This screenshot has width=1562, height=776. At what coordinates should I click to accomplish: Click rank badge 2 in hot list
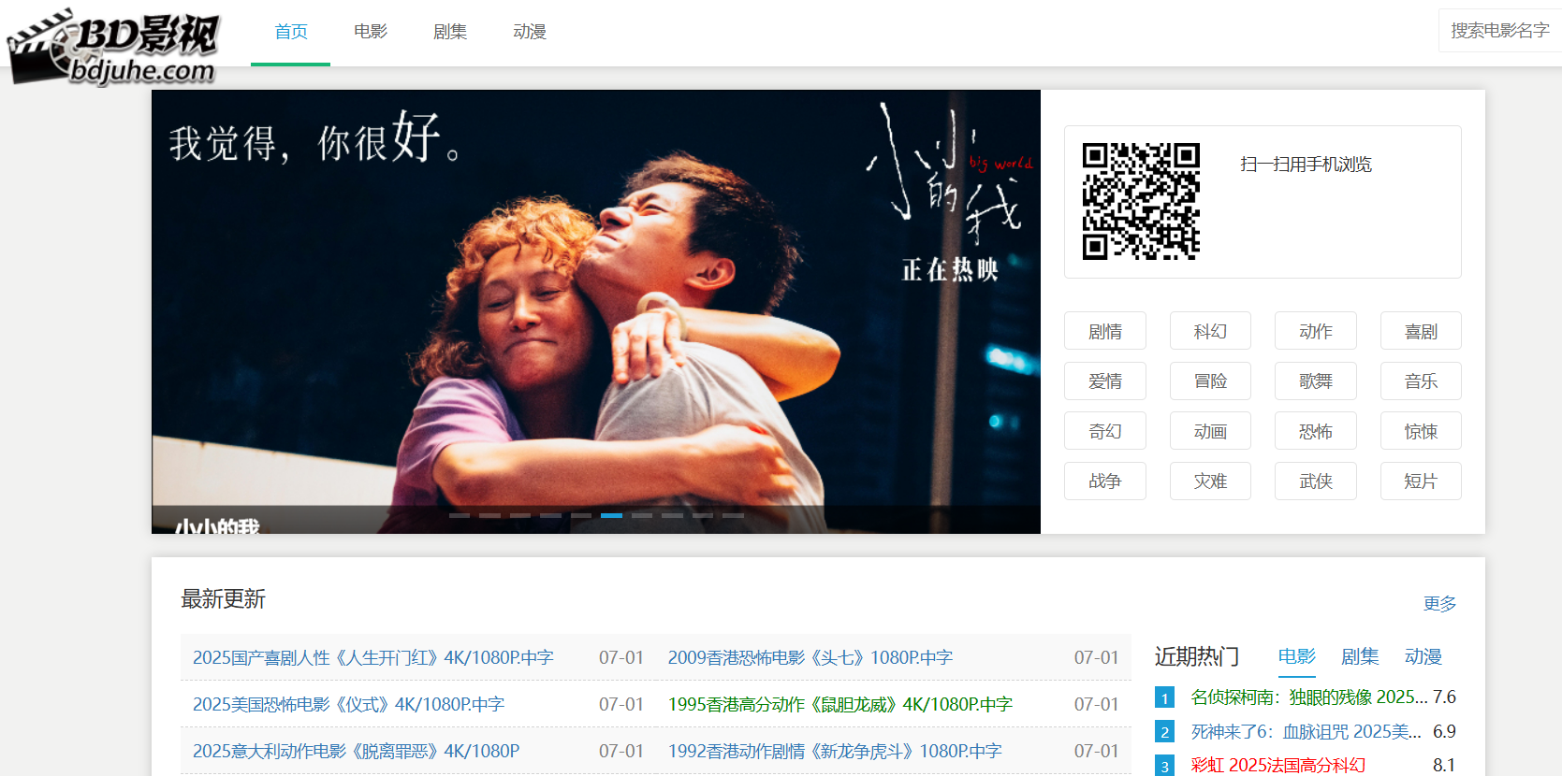[1164, 732]
